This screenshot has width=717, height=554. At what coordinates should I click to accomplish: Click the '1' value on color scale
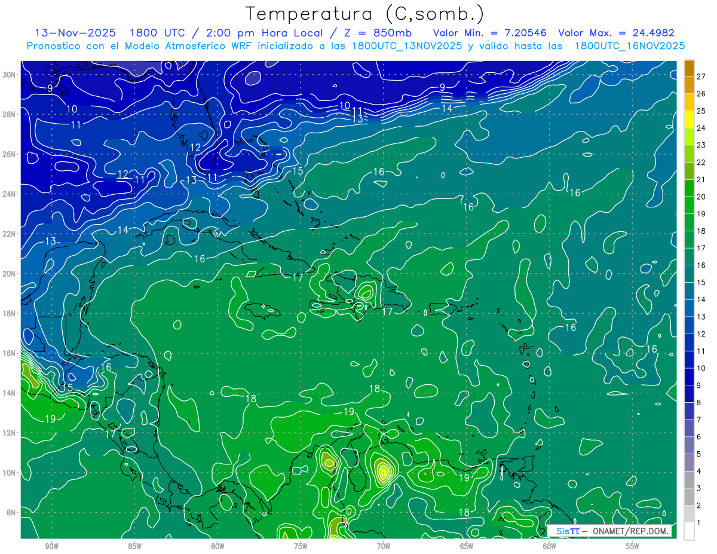pos(699,522)
